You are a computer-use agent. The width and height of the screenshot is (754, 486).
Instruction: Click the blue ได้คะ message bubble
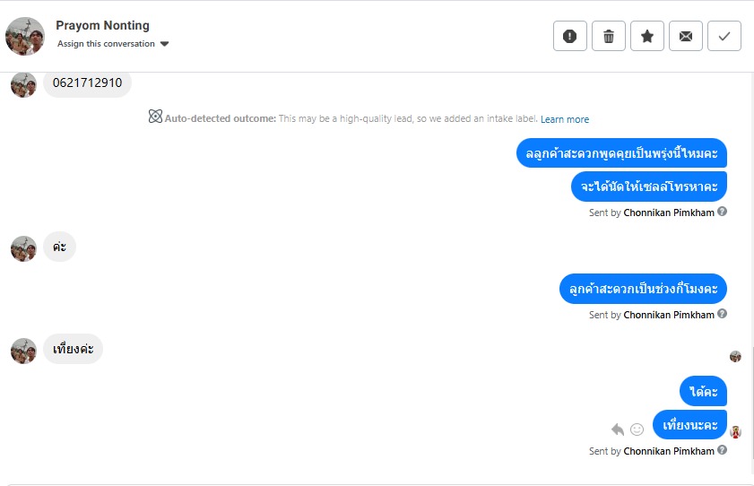(703, 392)
